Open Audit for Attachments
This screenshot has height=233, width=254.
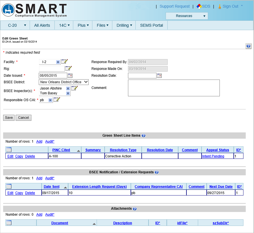coord(50,215)
